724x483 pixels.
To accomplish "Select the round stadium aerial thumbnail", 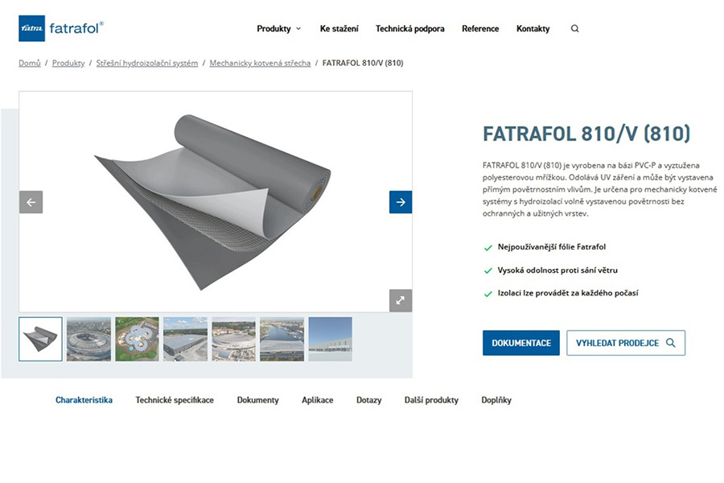I will (x=88, y=339).
